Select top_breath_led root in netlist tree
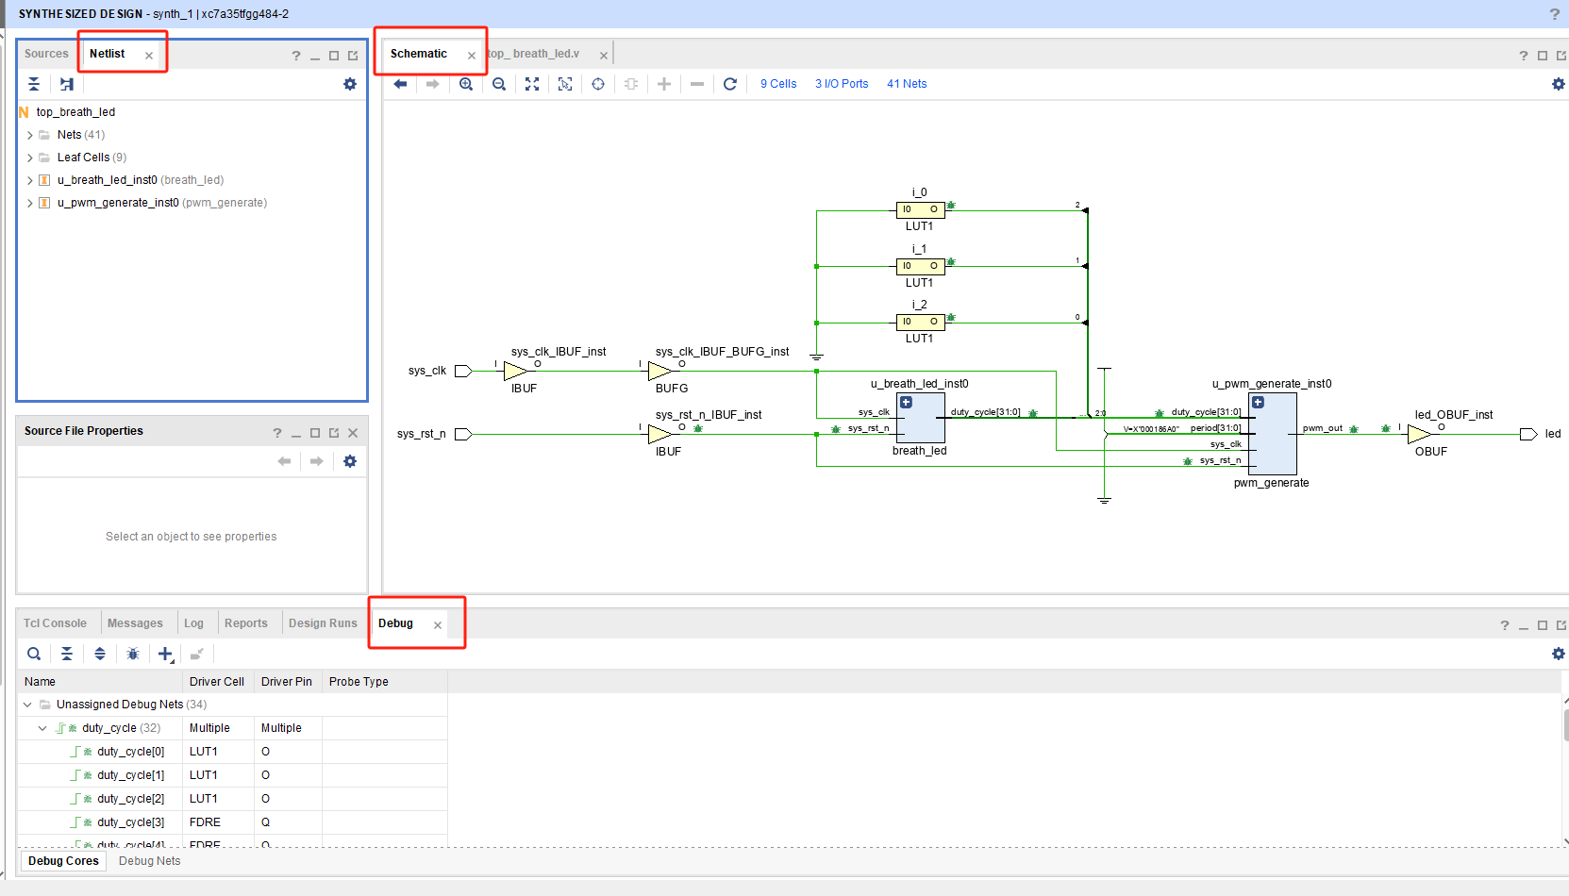The image size is (1569, 896). 75,112
